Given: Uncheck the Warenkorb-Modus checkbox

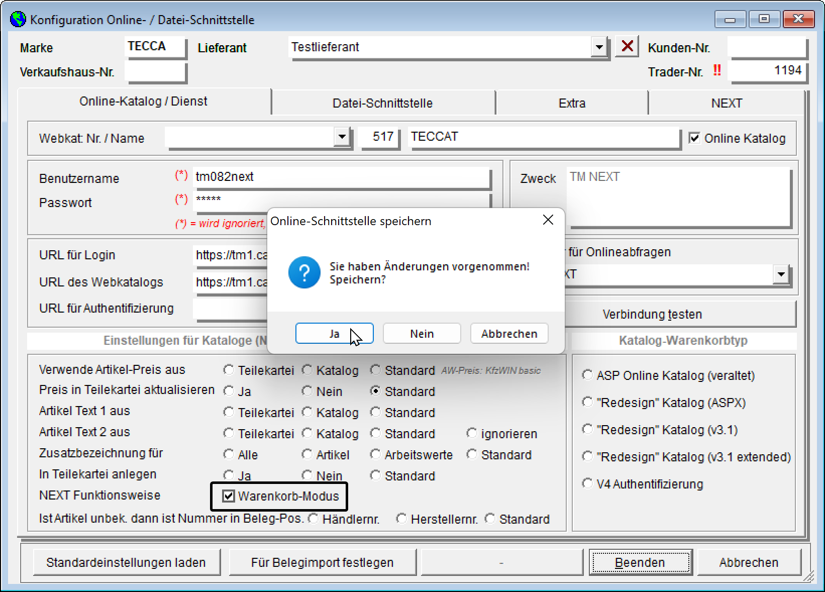Looking at the screenshot, I should (229, 496).
